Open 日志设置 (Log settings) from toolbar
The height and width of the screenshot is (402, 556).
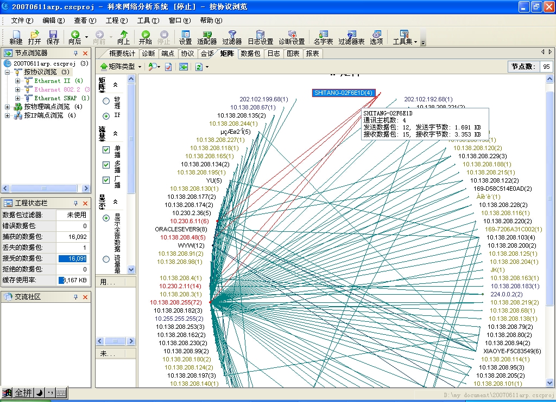(x=260, y=37)
